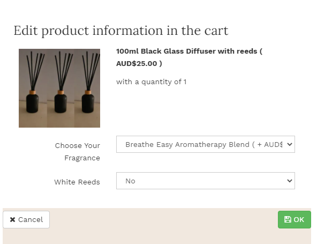Click the AUD$25.00 price text
Image resolution: width=317 pixels, height=244 pixels.
[x=137, y=64]
